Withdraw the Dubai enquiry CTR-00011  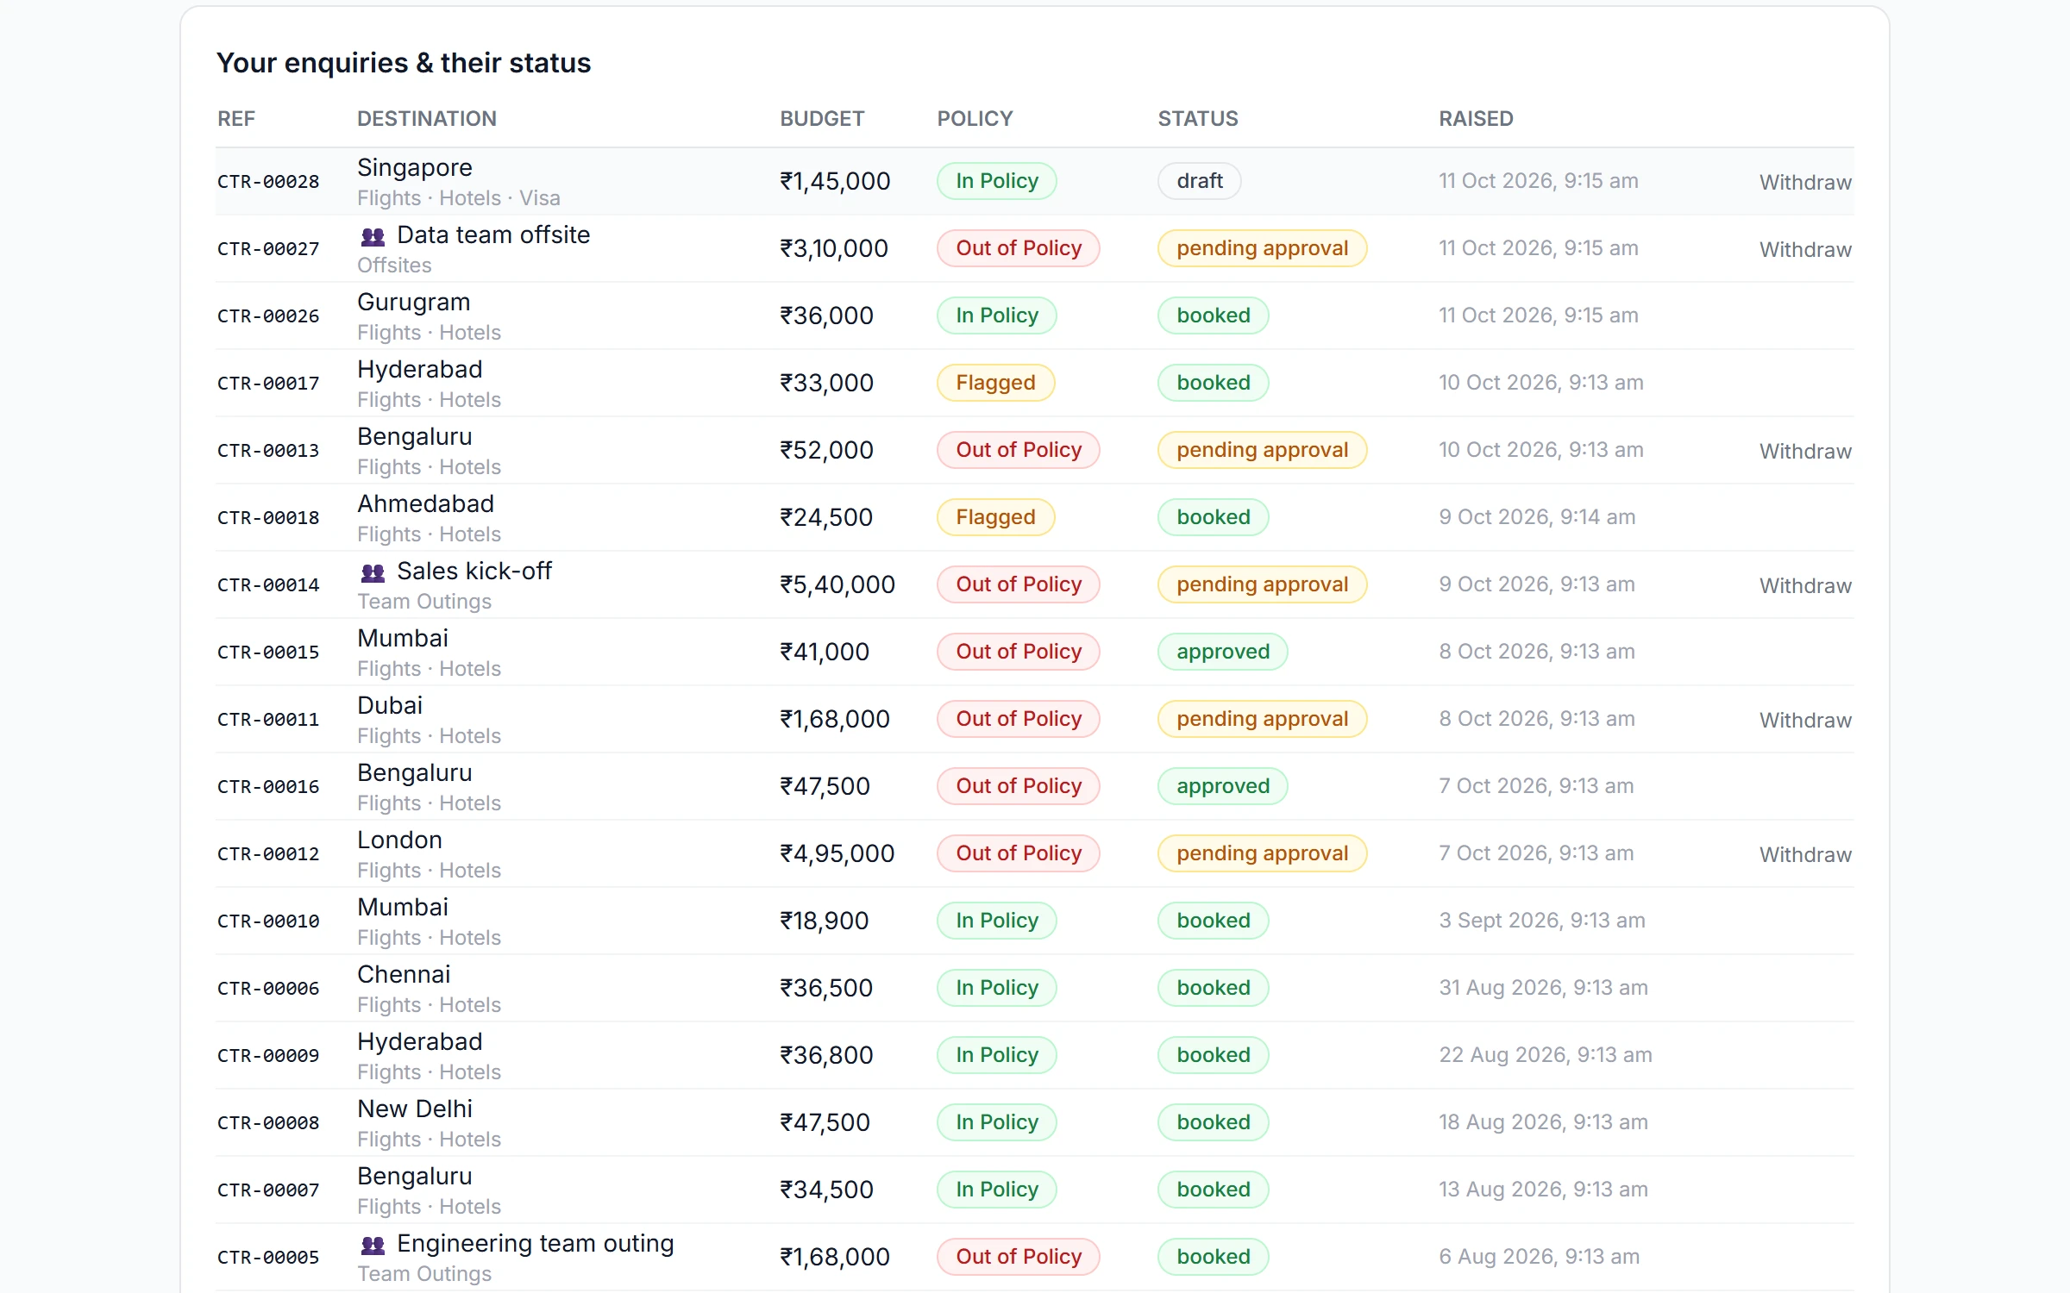[1805, 720]
